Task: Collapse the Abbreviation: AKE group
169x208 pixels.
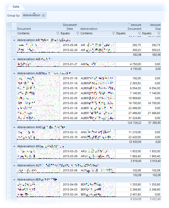Action: [x=14, y=59]
